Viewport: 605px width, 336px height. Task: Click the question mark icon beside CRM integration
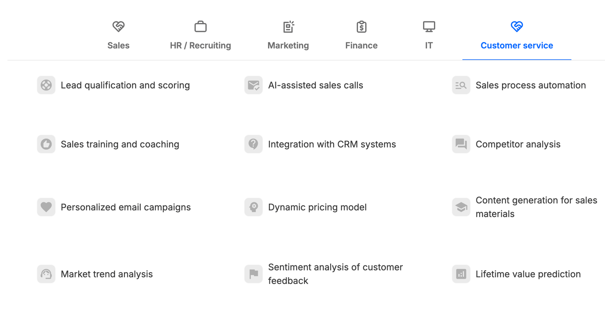tap(254, 144)
